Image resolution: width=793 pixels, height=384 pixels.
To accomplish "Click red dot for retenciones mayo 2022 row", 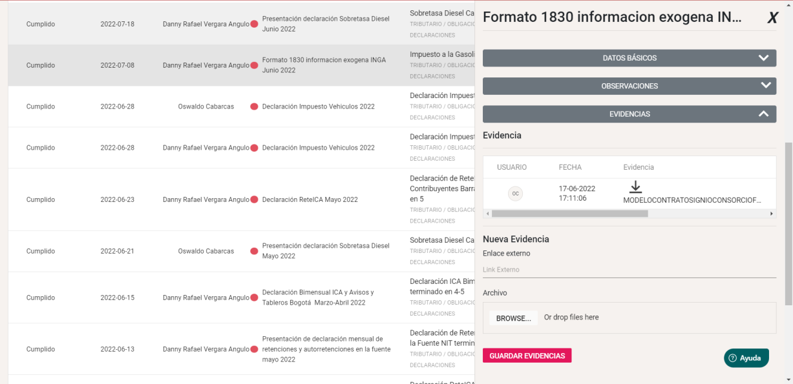I will [x=254, y=349].
